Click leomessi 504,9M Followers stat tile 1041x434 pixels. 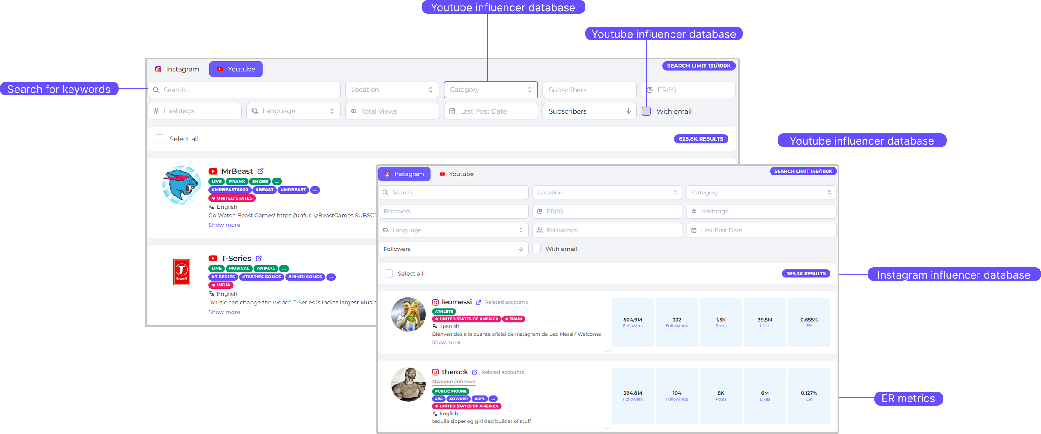(x=632, y=323)
